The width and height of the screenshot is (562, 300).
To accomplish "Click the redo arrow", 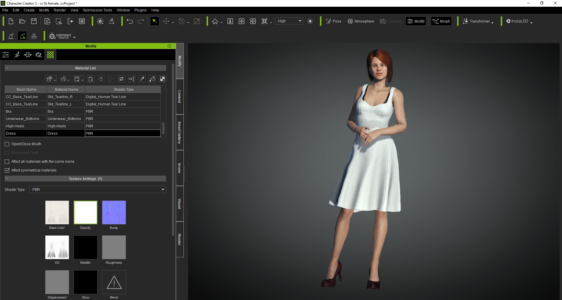I will tap(141, 21).
